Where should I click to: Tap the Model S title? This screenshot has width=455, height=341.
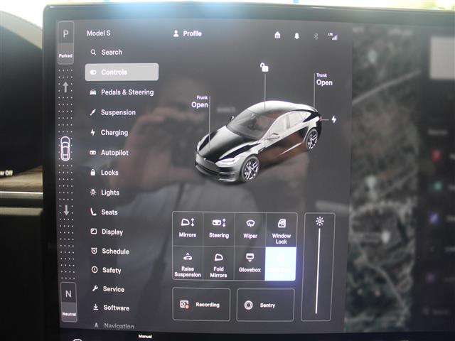pos(99,33)
